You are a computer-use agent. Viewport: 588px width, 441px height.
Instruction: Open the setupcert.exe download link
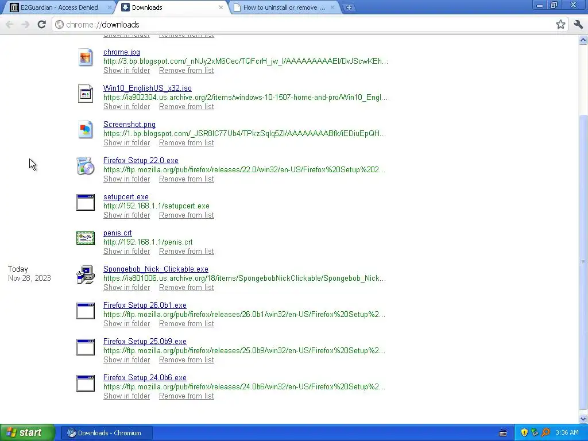(x=126, y=197)
